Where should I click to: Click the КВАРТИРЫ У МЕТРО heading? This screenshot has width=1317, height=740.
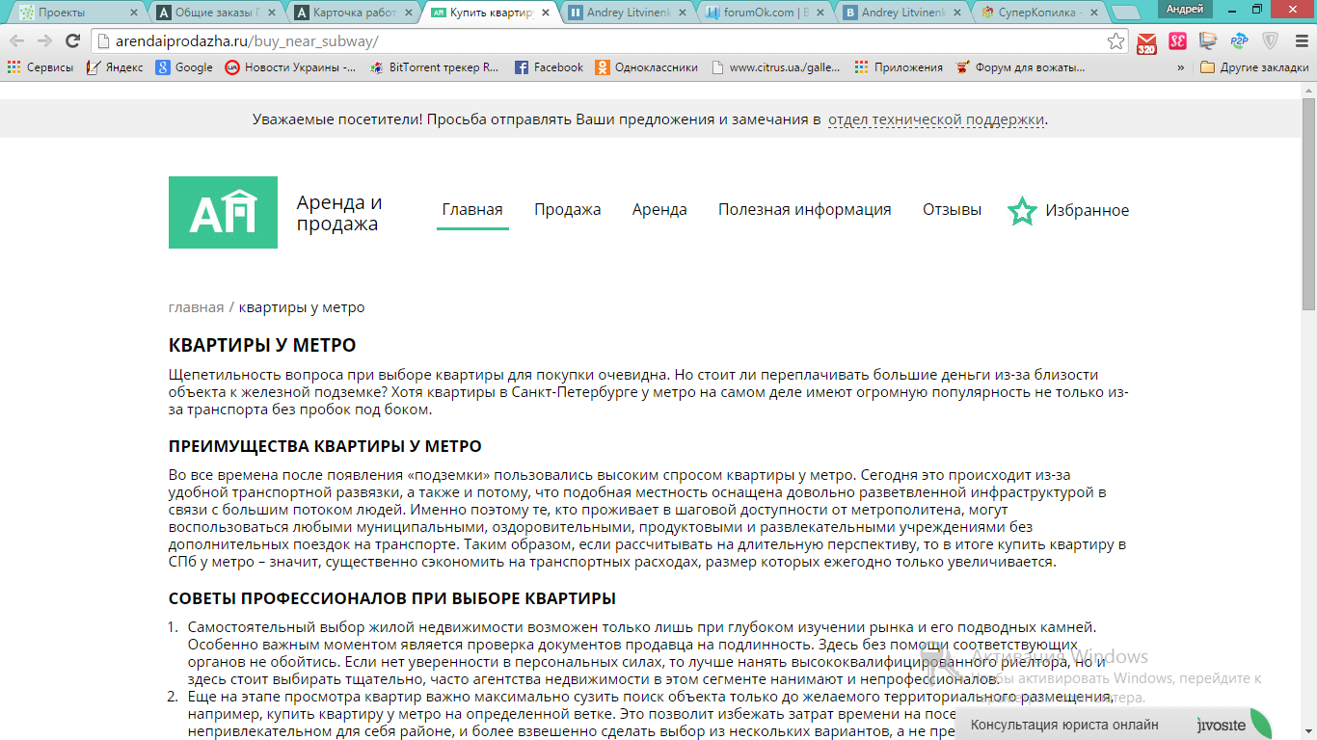point(262,346)
